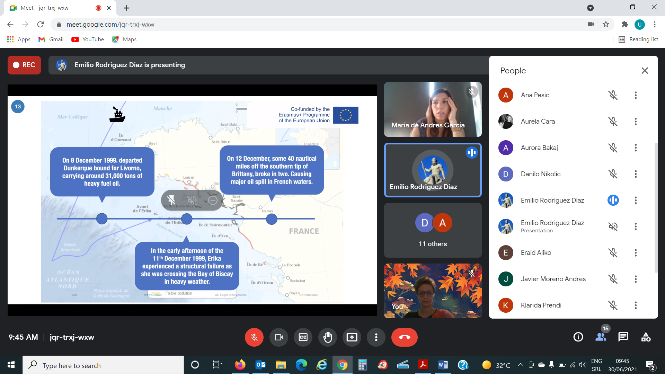This screenshot has height=374, width=665.
Task: Click the REC recording indicator
Action: (24, 65)
